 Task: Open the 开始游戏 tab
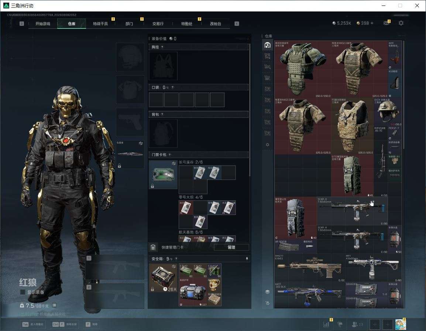[x=43, y=24]
